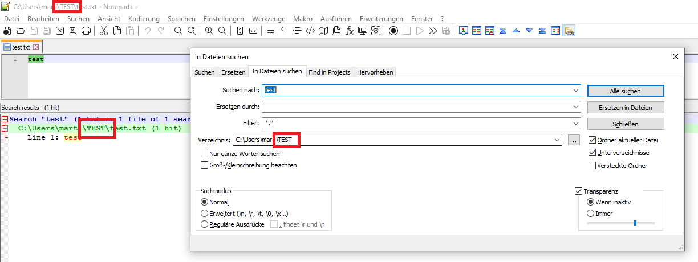Click the Print toolbar icon
The height and width of the screenshot is (262, 698).
(x=86, y=31)
